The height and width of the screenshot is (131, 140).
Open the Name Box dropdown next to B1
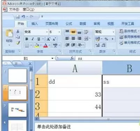52,58
